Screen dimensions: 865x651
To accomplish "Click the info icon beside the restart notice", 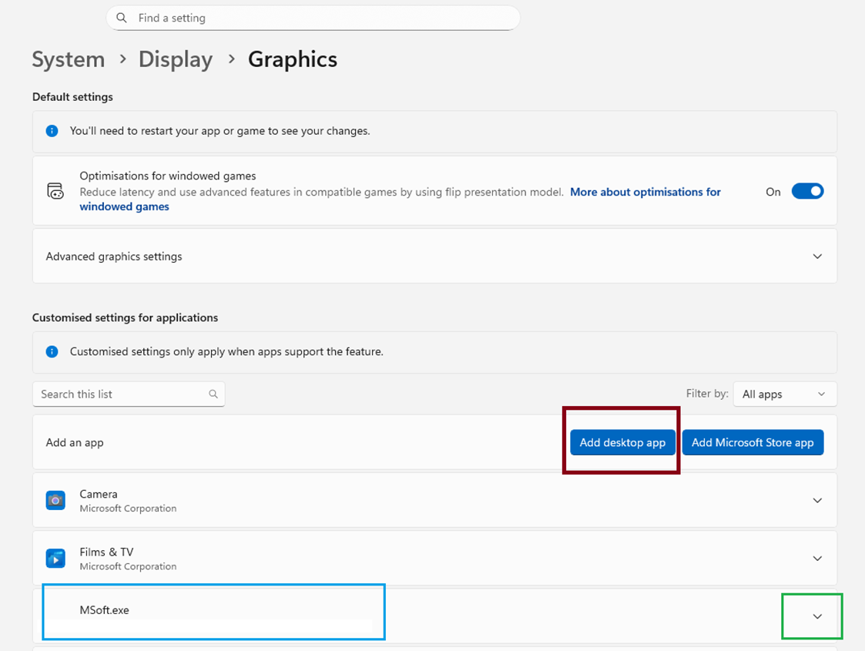I will pos(52,131).
